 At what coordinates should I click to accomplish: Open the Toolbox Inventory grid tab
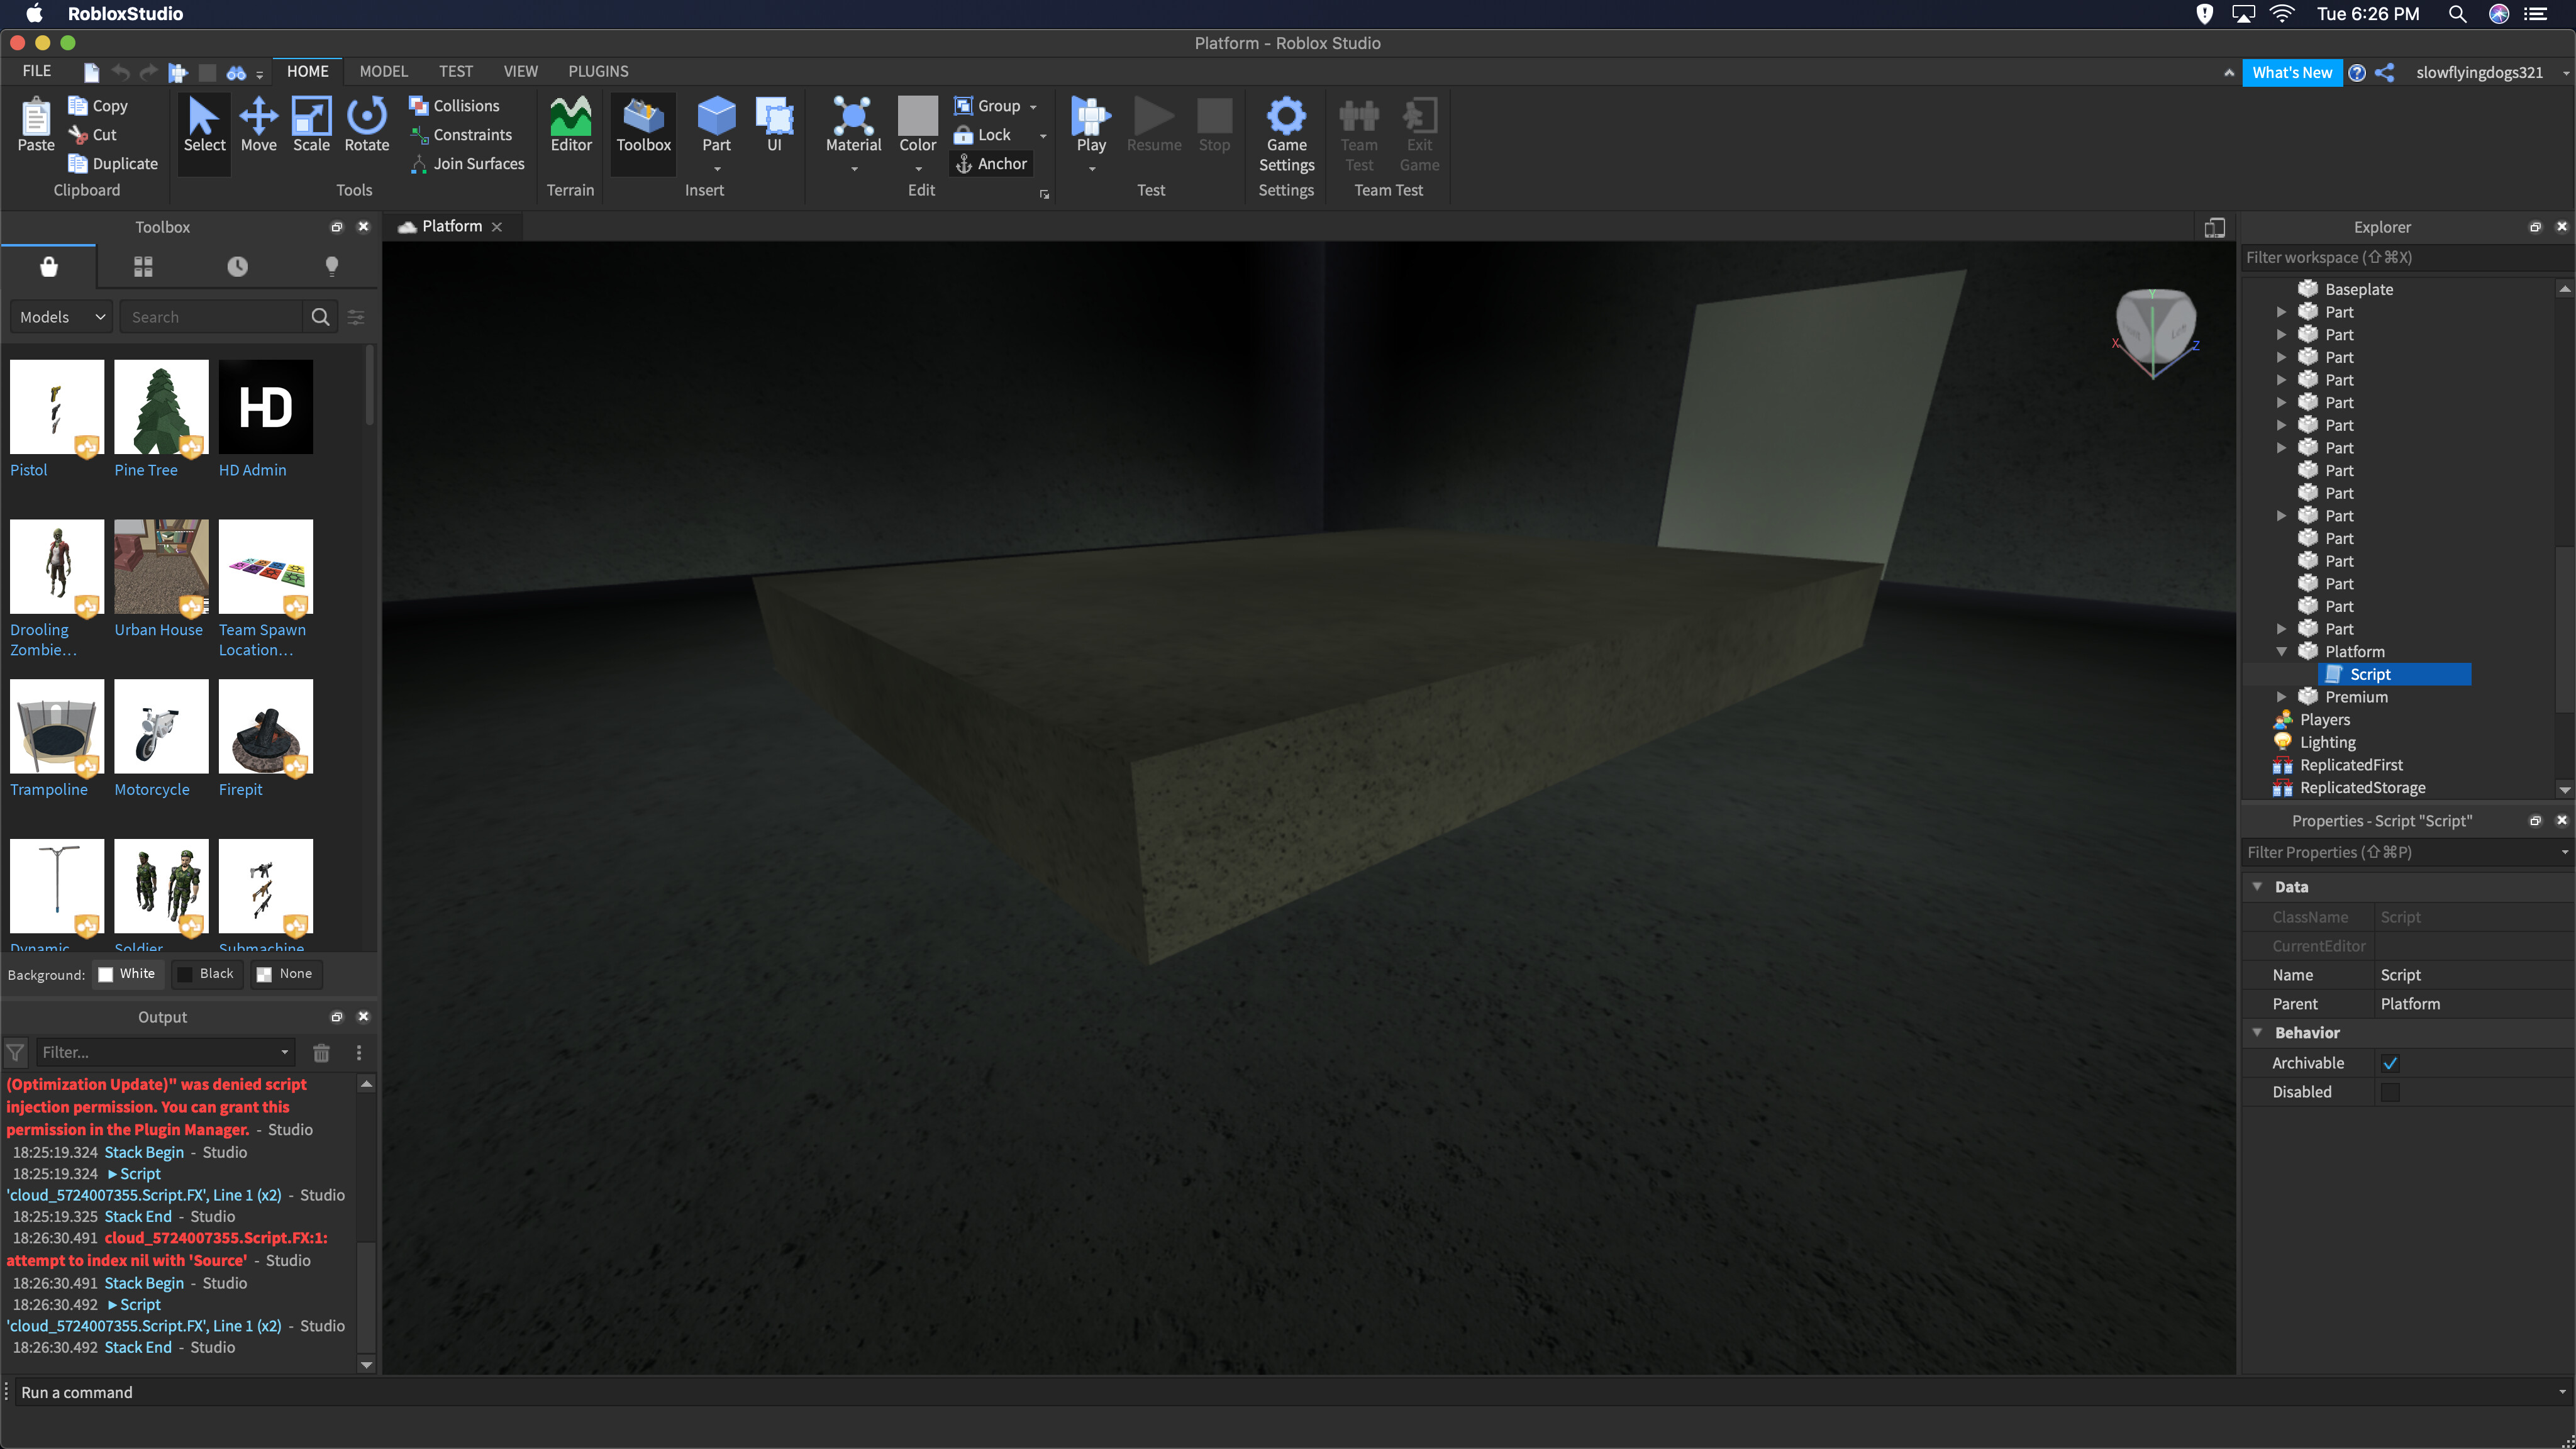click(143, 266)
